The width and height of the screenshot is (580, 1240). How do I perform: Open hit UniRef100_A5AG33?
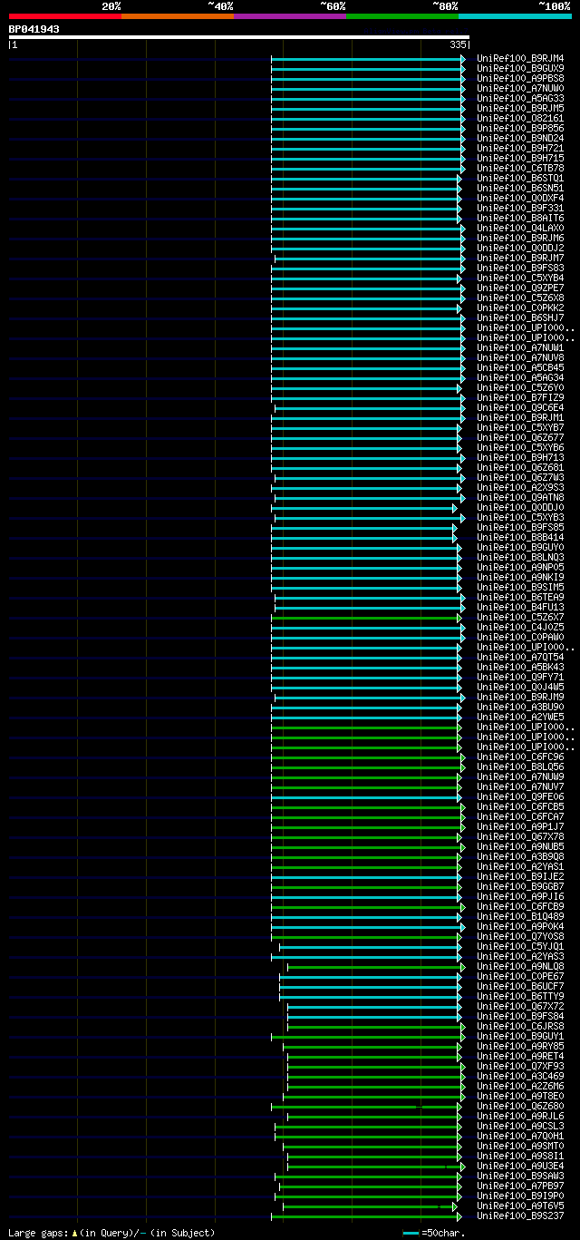click(x=520, y=99)
